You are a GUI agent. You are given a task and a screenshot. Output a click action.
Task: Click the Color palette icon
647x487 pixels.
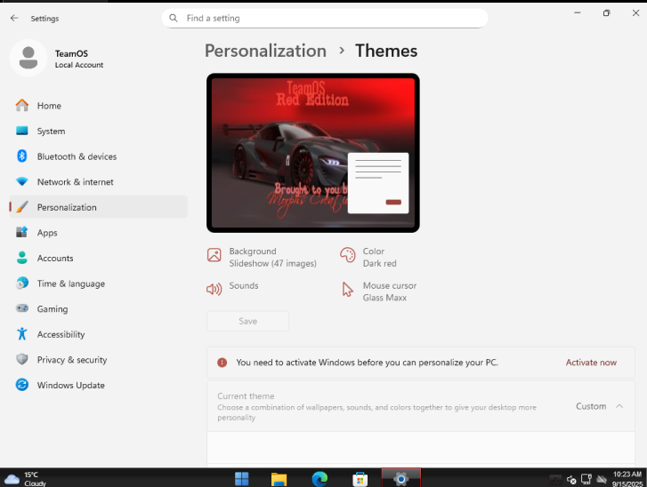(347, 255)
